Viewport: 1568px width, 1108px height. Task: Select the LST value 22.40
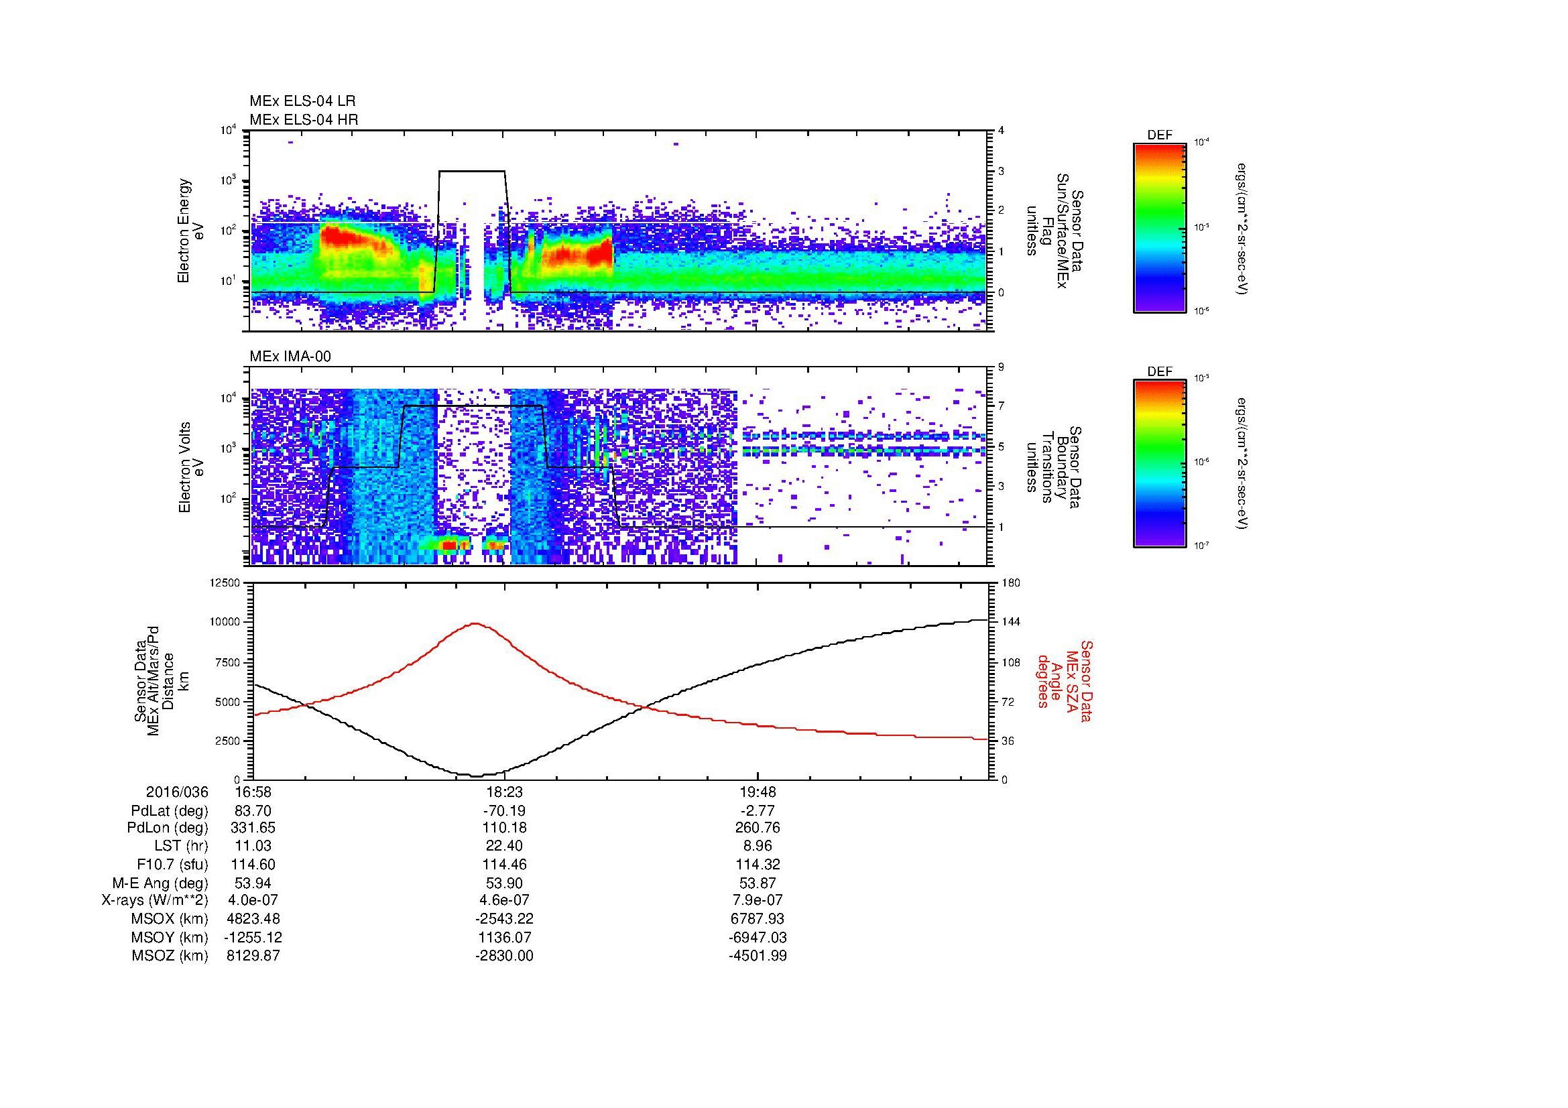pos(505,846)
